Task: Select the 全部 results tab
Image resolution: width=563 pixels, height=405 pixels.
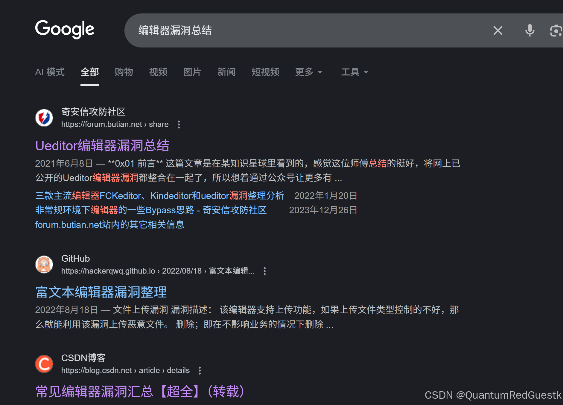Action: (90, 72)
